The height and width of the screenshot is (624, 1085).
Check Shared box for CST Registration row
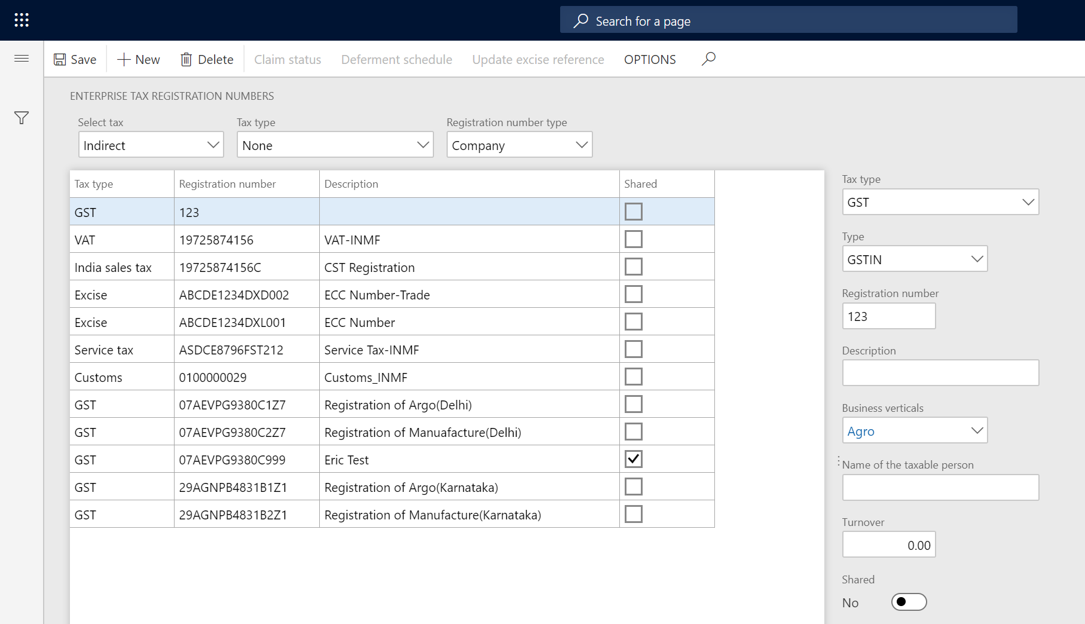tap(634, 267)
